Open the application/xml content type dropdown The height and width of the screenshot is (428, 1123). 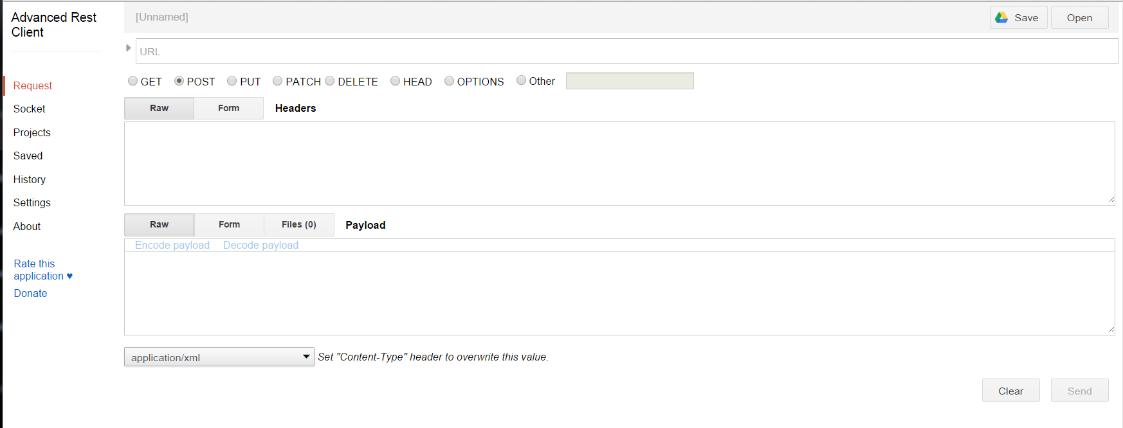(219, 357)
